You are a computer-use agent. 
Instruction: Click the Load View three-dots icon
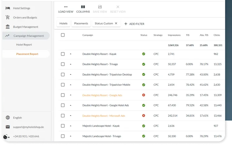(x=66, y=7)
